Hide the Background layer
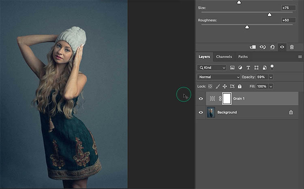304x189 pixels. tap(201, 113)
